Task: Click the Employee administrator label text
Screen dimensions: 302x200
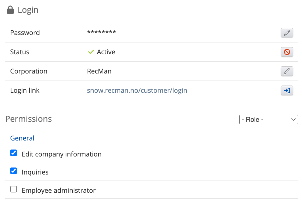Action: [x=59, y=190]
